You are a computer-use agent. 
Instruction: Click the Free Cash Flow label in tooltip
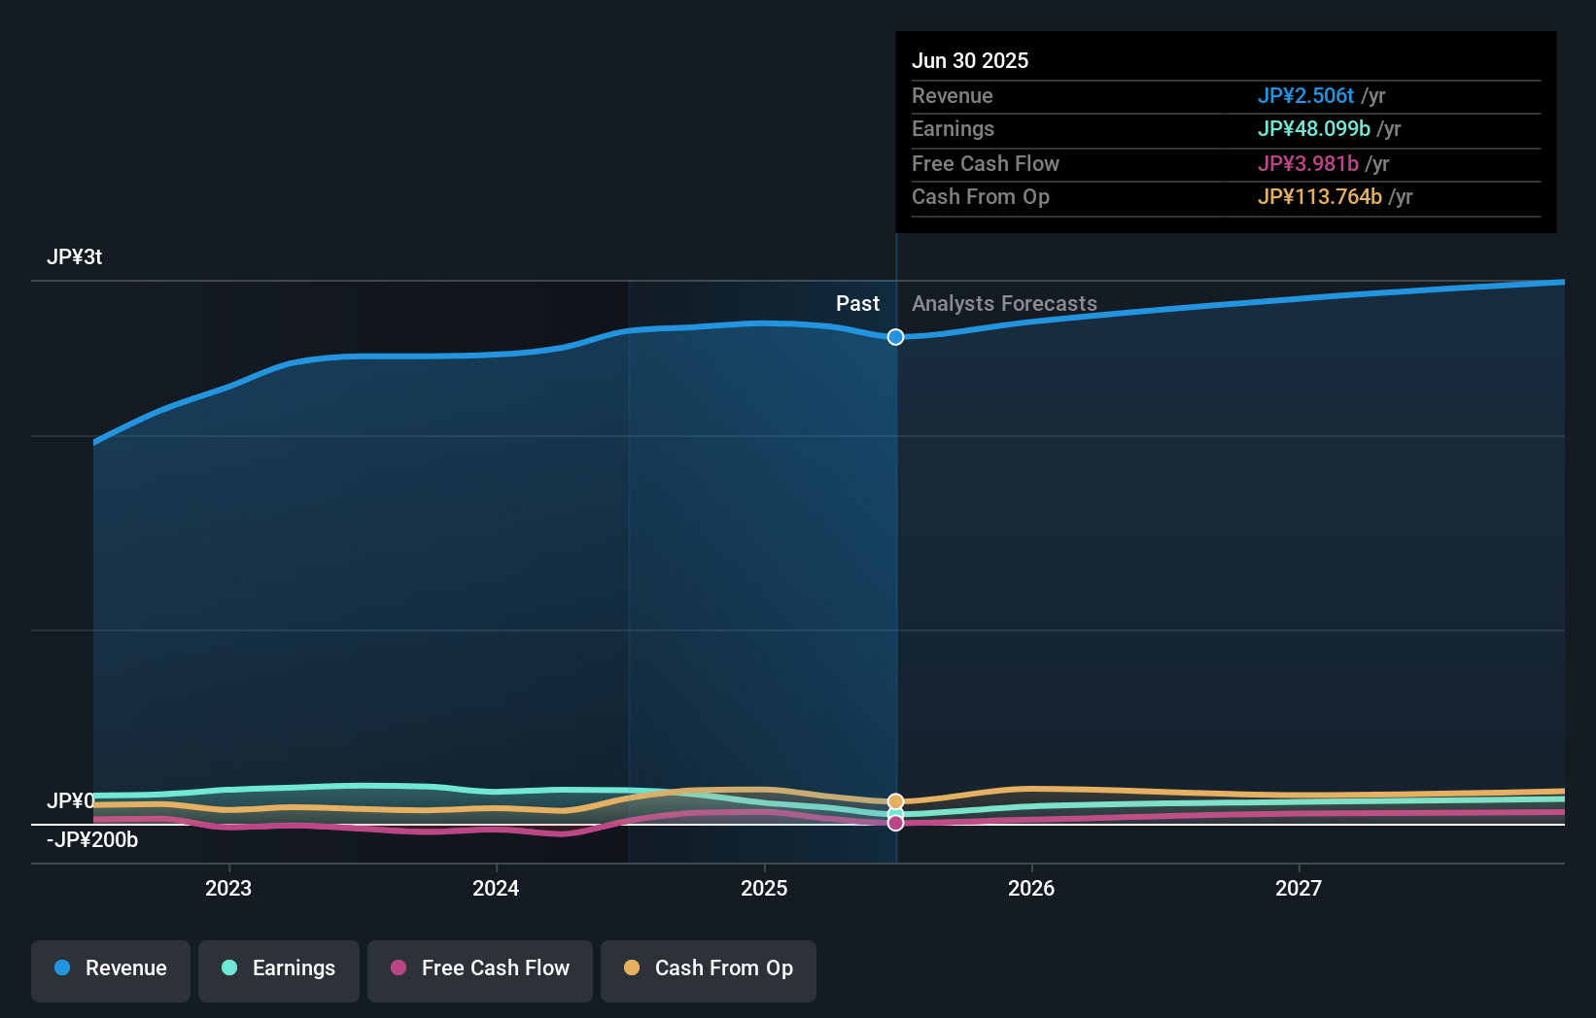coord(986,164)
